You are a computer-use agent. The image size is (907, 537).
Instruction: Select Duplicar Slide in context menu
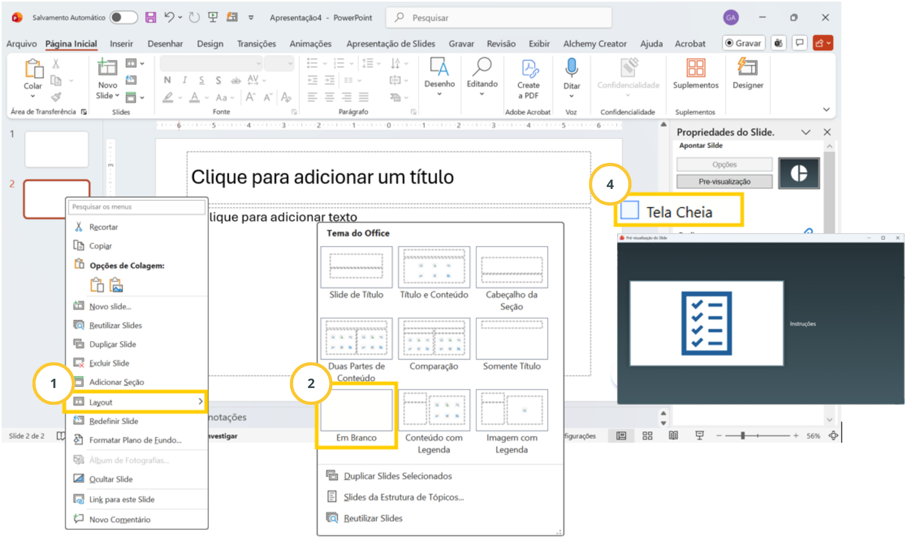[x=112, y=344]
